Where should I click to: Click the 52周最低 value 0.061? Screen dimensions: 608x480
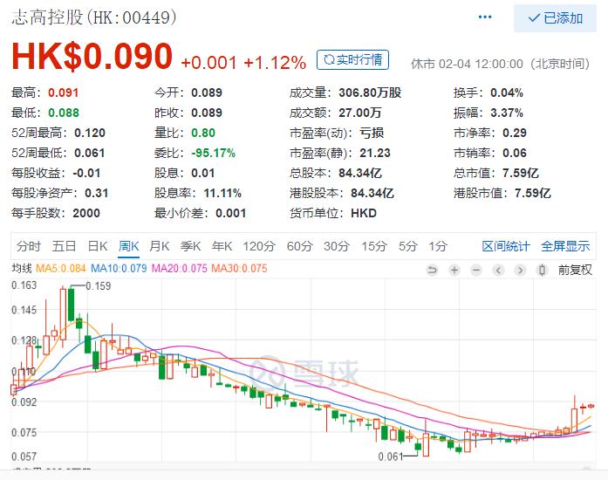coord(90,153)
